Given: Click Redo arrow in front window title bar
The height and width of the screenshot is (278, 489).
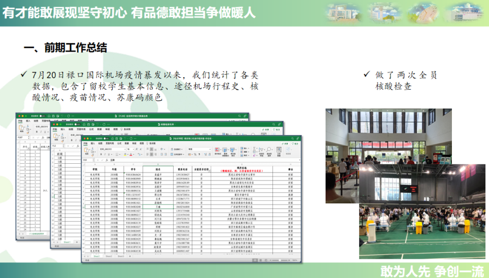Looking at the screenshot, I should coord(131,139).
